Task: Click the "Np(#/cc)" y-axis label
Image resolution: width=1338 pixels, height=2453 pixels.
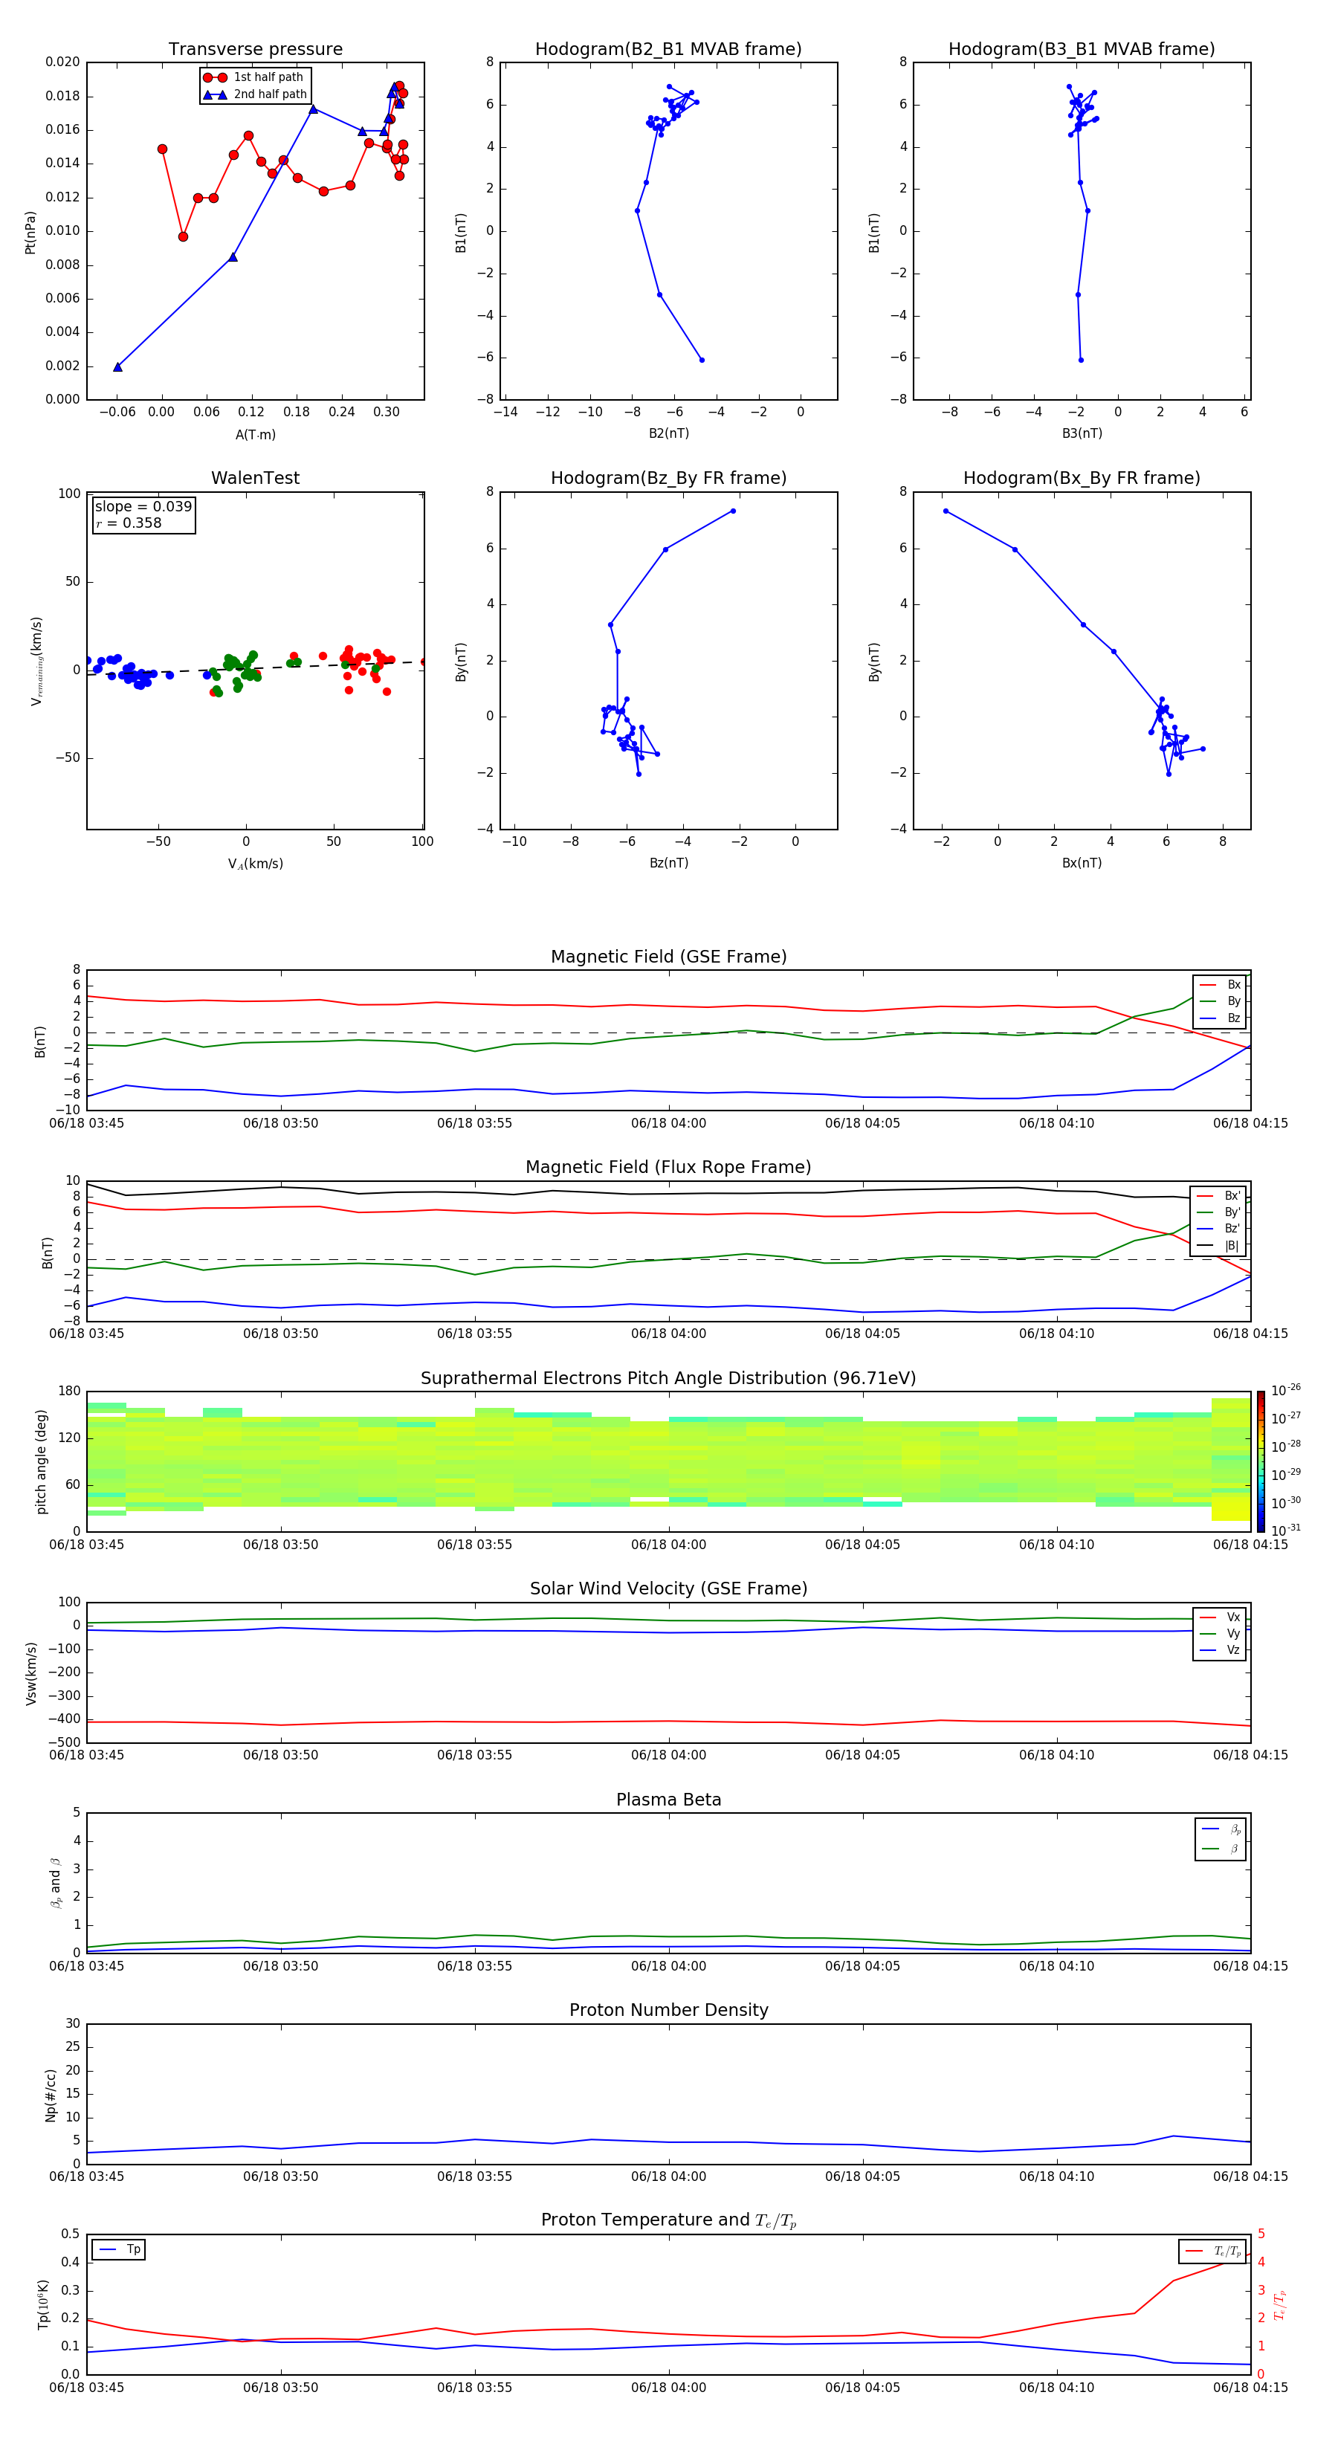Action: [51, 2095]
